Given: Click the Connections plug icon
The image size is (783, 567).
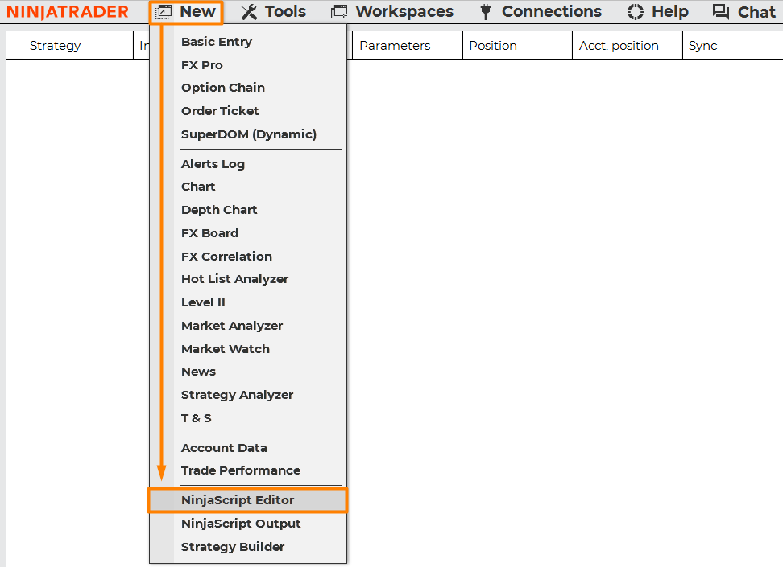Looking at the screenshot, I should [x=486, y=12].
